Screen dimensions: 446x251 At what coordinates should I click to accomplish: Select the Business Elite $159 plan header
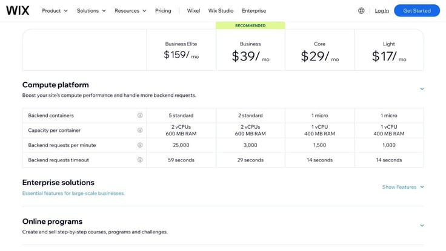pyautogui.click(x=181, y=50)
